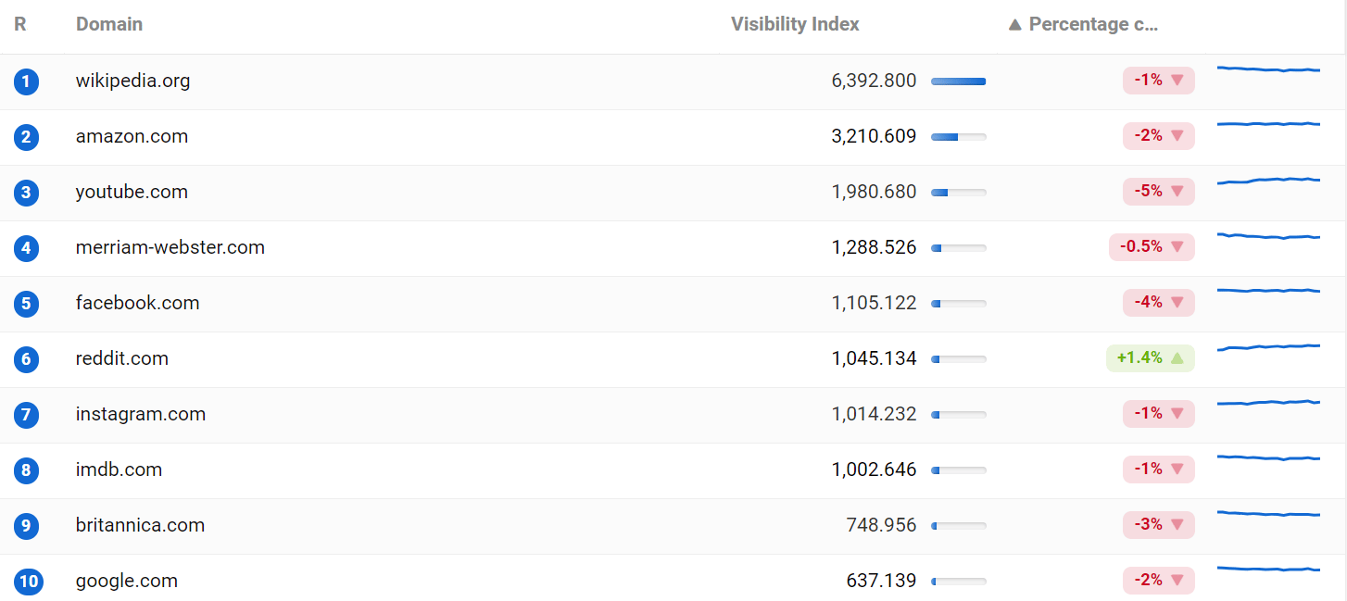Click the amazon.com visibility progress bar

click(x=958, y=137)
